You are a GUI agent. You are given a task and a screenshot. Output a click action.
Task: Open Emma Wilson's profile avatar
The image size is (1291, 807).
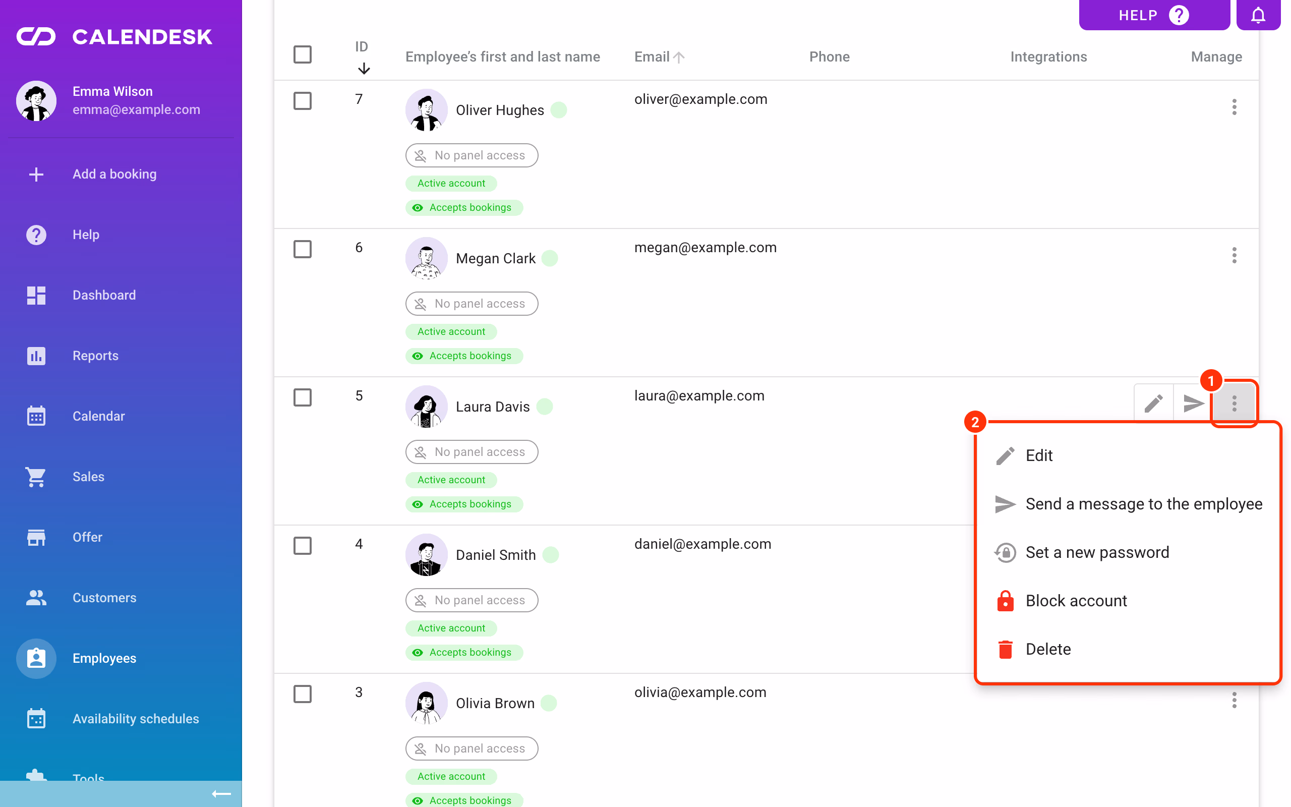coord(36,101)
